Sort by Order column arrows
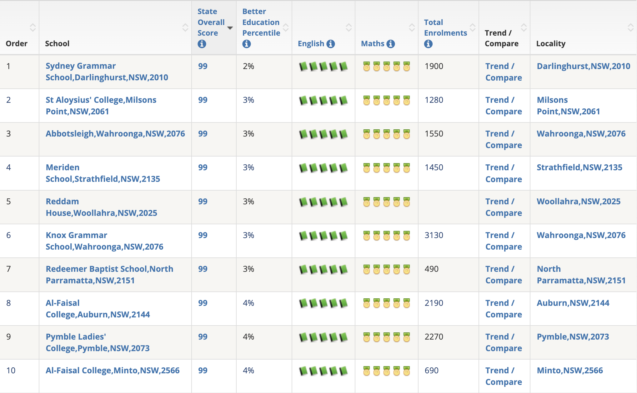637x393 pixels. coord(33,27)
